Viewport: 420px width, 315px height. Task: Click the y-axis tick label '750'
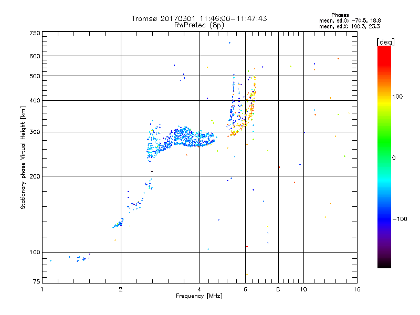(x=35, y=33)
